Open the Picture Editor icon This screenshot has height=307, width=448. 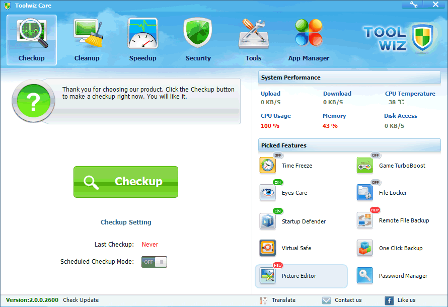pyautogui.click(x=268, y=276)
